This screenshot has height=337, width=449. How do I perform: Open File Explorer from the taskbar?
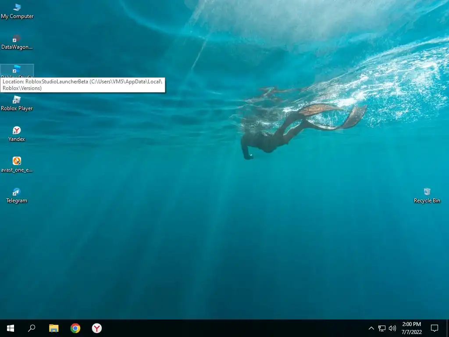coord(53,328)
